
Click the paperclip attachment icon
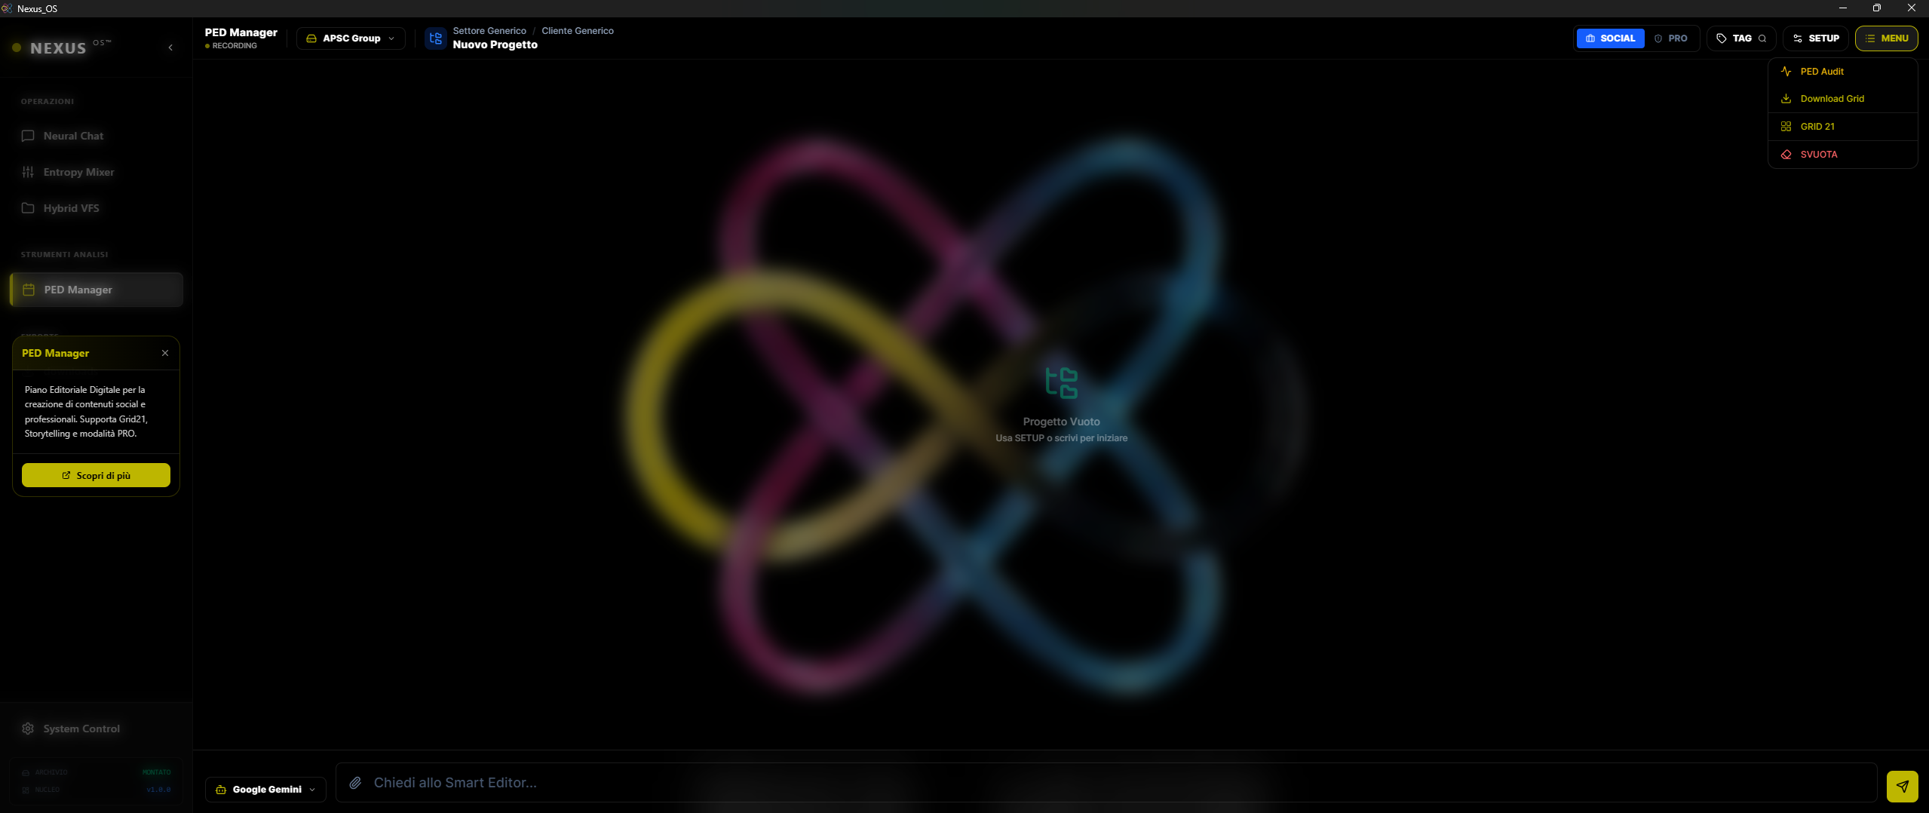(x=355, y=783)
